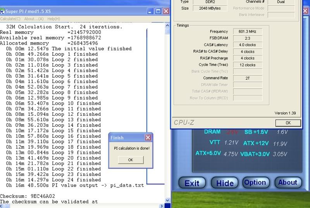Click the Checksum: 9EC46A02 line
This screenshot has height=208, width=310.
point(28,196)
